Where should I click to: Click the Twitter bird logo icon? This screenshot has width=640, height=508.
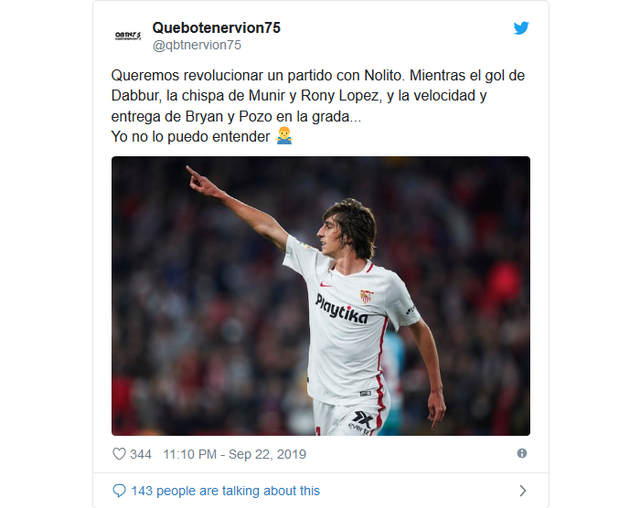click(521, 28)
